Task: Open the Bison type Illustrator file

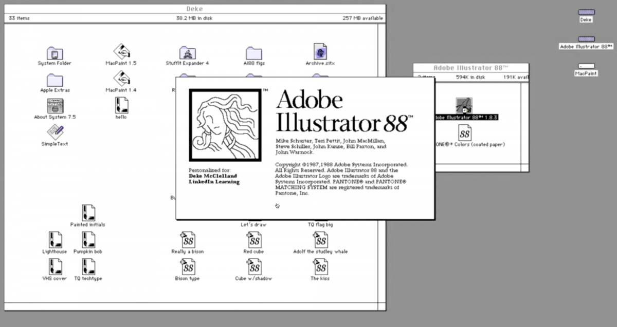Action: pos(187,266)
